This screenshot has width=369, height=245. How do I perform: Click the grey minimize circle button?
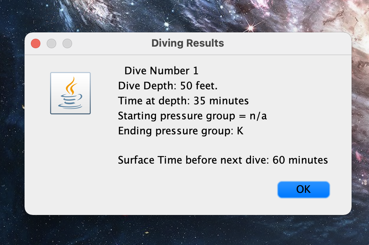point(51,43)
